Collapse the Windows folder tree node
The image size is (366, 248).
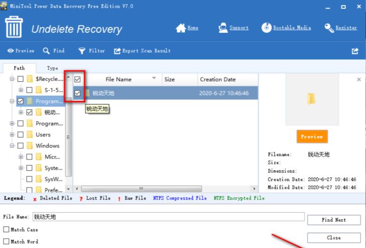pyautogui.click(x=12, y=146)
